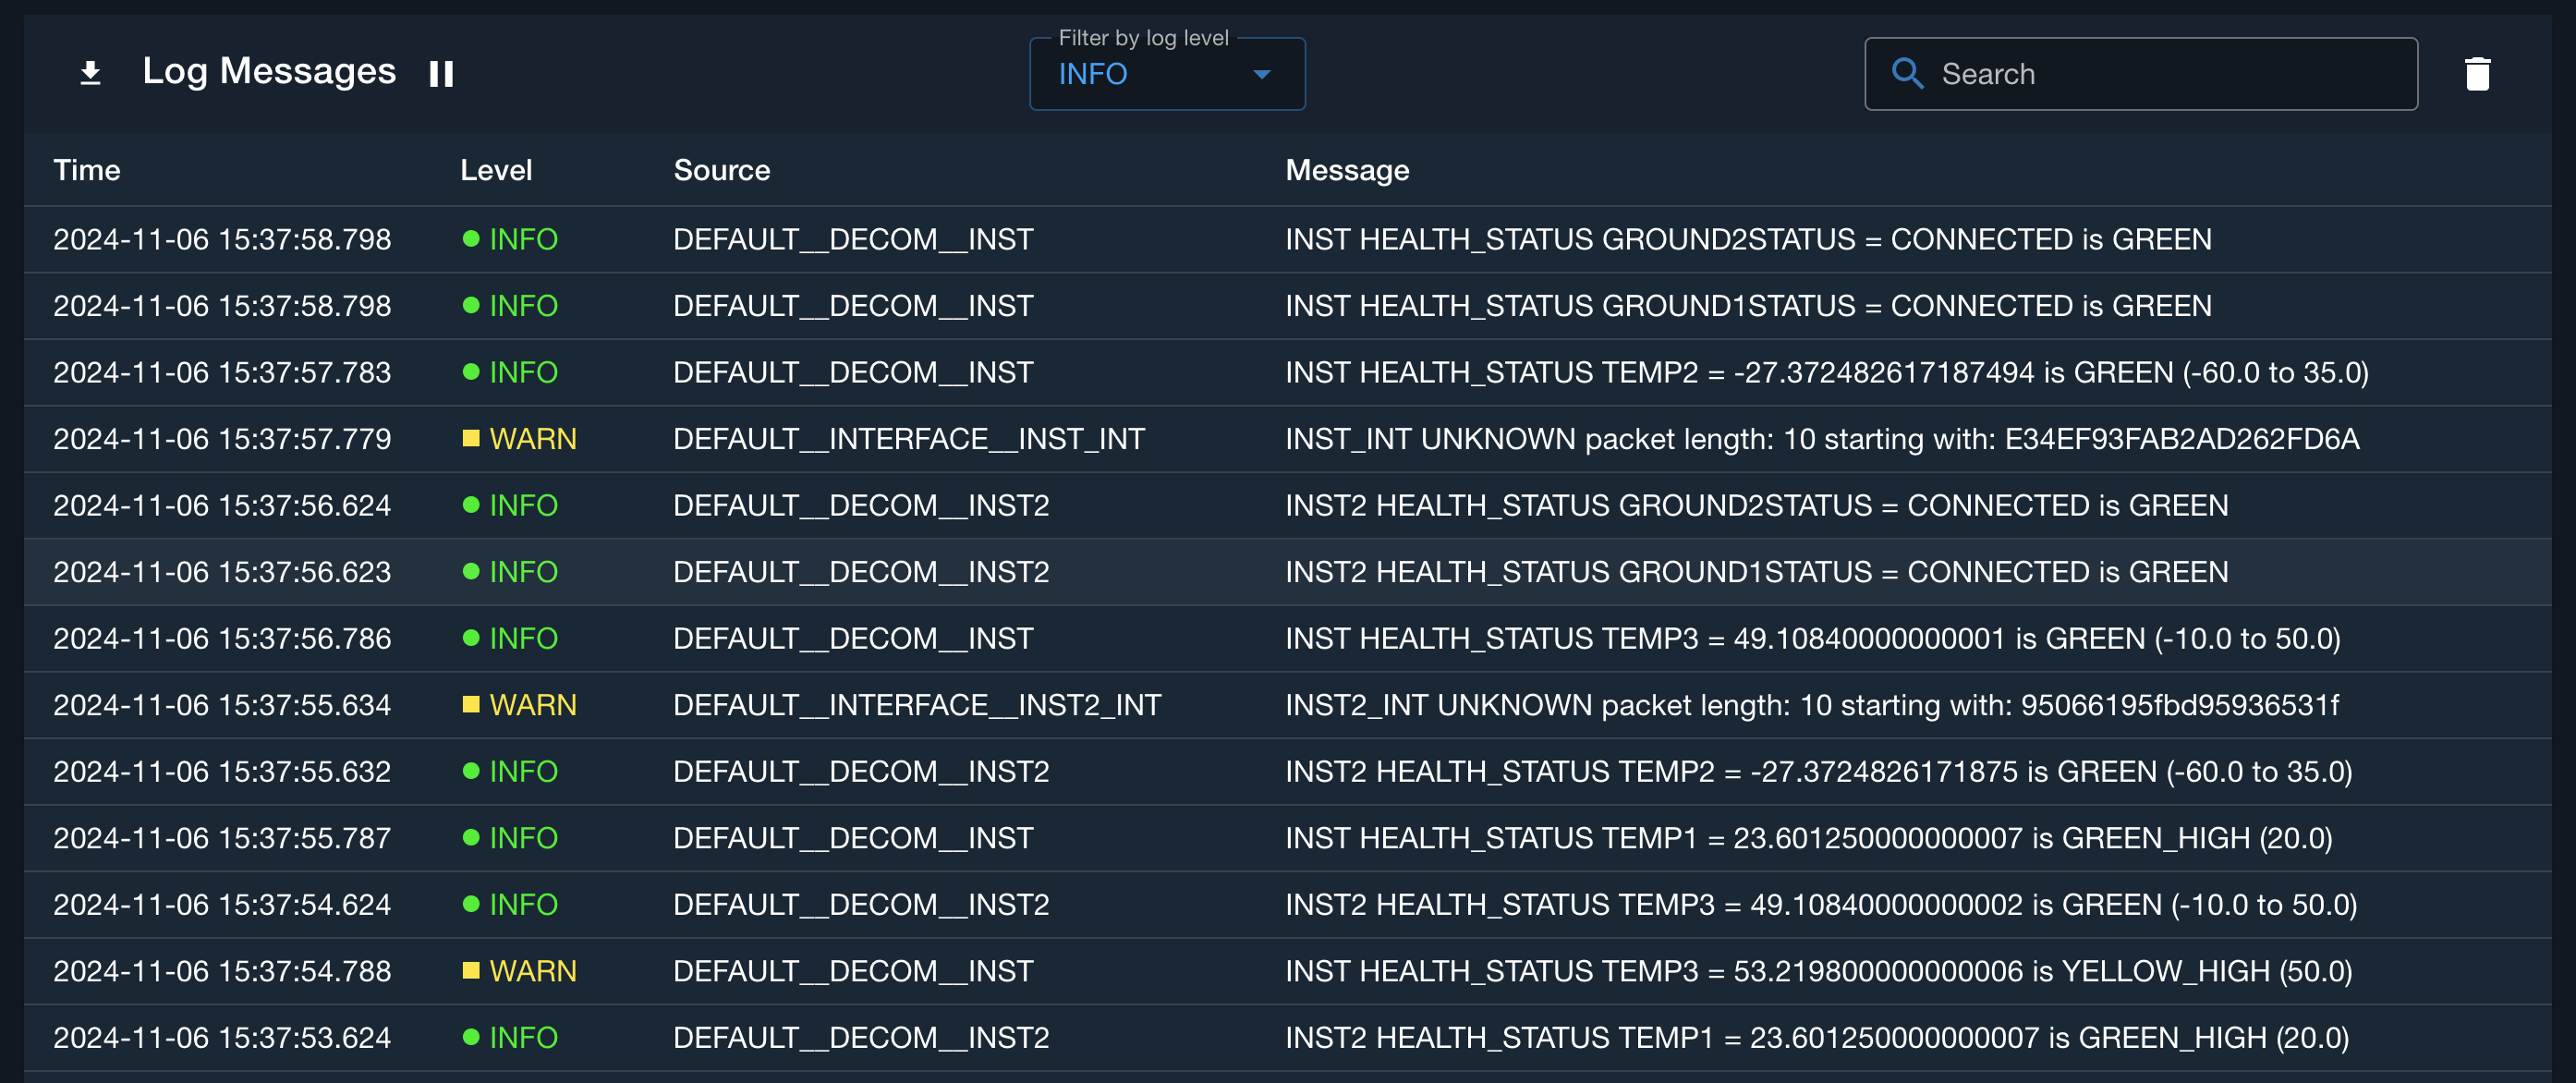Click the green INFO dot at 15:37:56.786
2576x1083 pixels.
[471, 638]
